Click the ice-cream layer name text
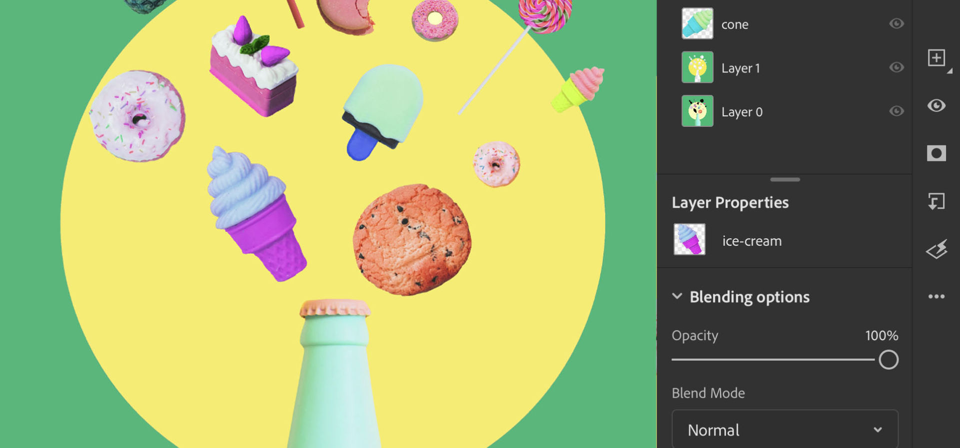Viewport: 960px width, 448px height. (751, 241)
